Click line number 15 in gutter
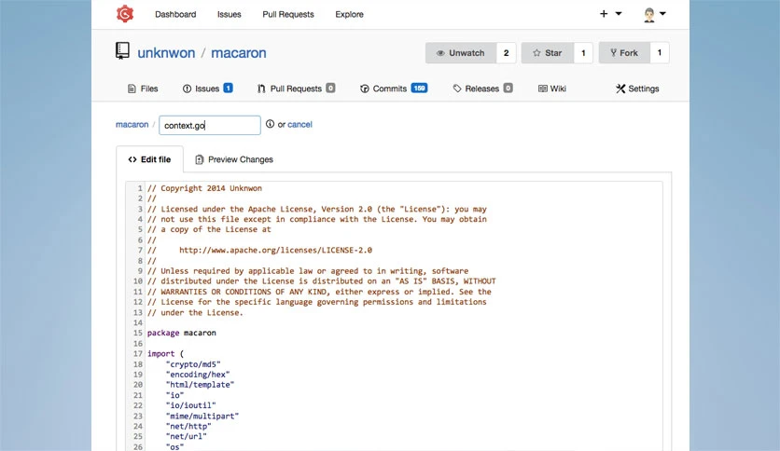 coord(138,333)
